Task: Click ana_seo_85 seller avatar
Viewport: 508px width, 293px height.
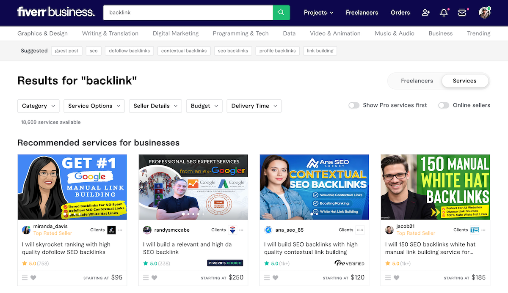Action: (x=268, y=230)
